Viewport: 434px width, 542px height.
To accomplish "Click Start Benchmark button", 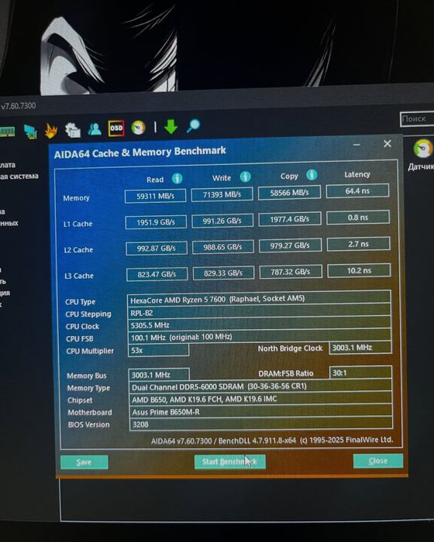I will point(230,461).
